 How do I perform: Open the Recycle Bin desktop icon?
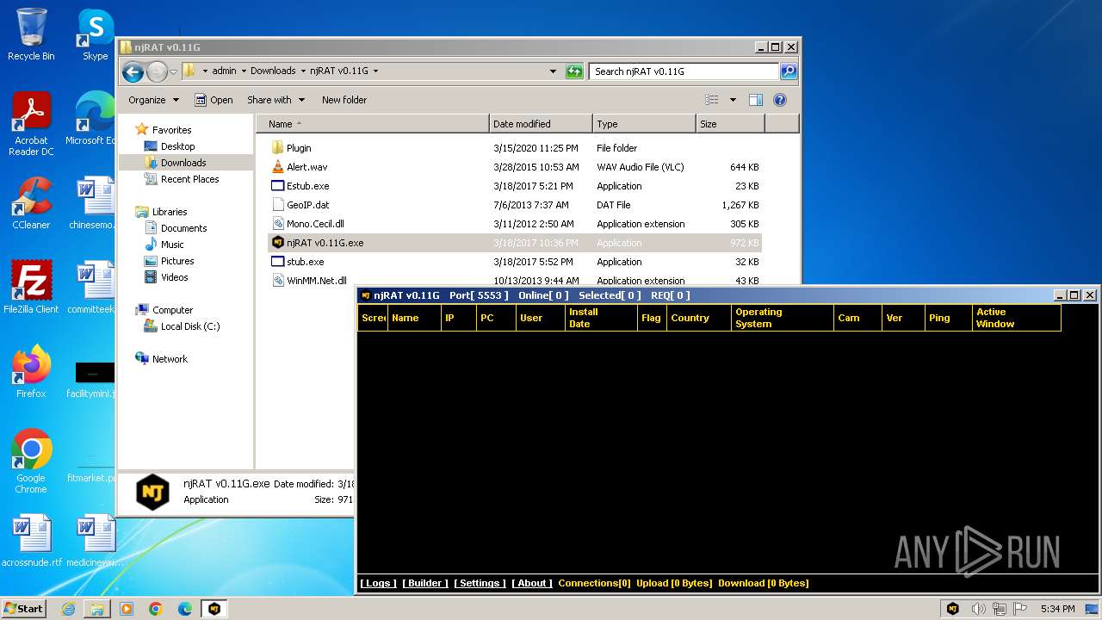[31, 34]
